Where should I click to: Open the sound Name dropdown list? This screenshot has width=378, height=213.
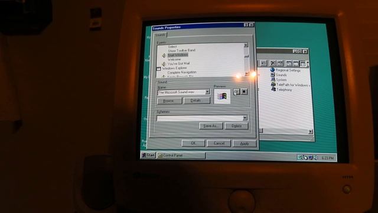tap(207, 92)
